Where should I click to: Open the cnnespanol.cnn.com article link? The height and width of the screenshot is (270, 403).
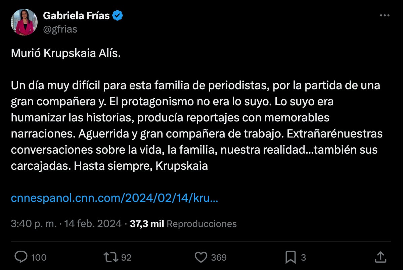[114, 199]
